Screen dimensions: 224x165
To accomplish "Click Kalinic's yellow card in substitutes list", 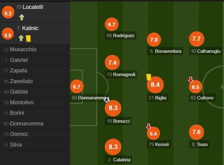I will point(28,39).
